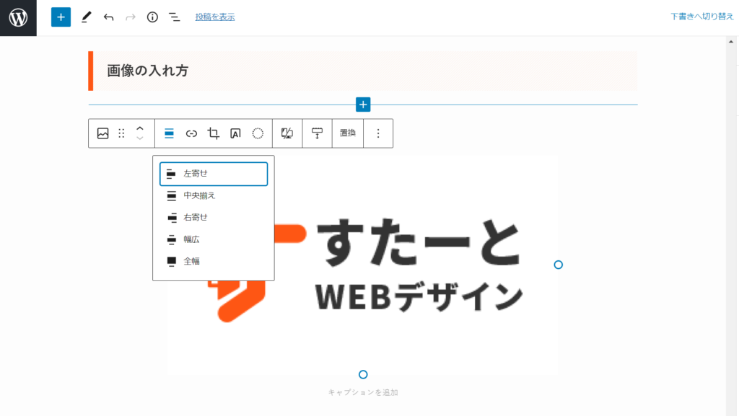Click the image block type icon
This screenshot has width=739, height=416.
coord(102,133)
